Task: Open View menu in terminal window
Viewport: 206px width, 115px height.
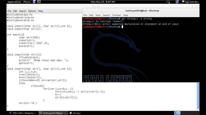Action: pos(98,15)
